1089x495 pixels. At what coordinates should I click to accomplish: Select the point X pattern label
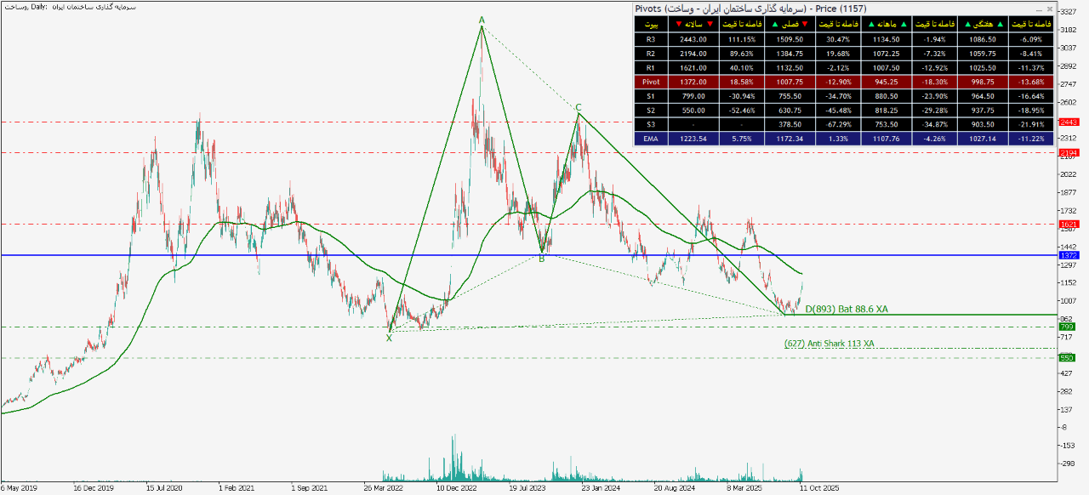click(389, 338)
